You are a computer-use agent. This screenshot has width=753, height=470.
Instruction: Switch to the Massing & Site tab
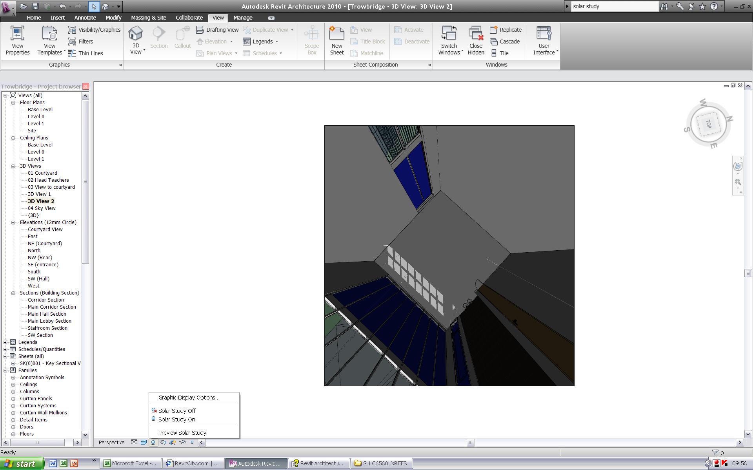[x=148, y=18]
